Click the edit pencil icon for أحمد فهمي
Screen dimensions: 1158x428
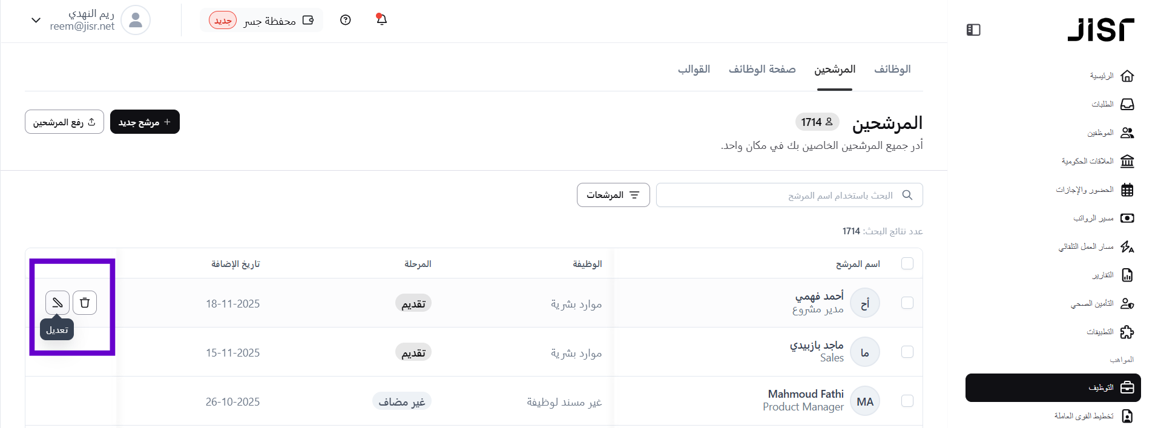pyautogui.click(x=58, y=303)
